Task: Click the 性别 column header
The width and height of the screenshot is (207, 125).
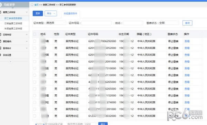Action: pyautogui.click(x=57, y=34)
